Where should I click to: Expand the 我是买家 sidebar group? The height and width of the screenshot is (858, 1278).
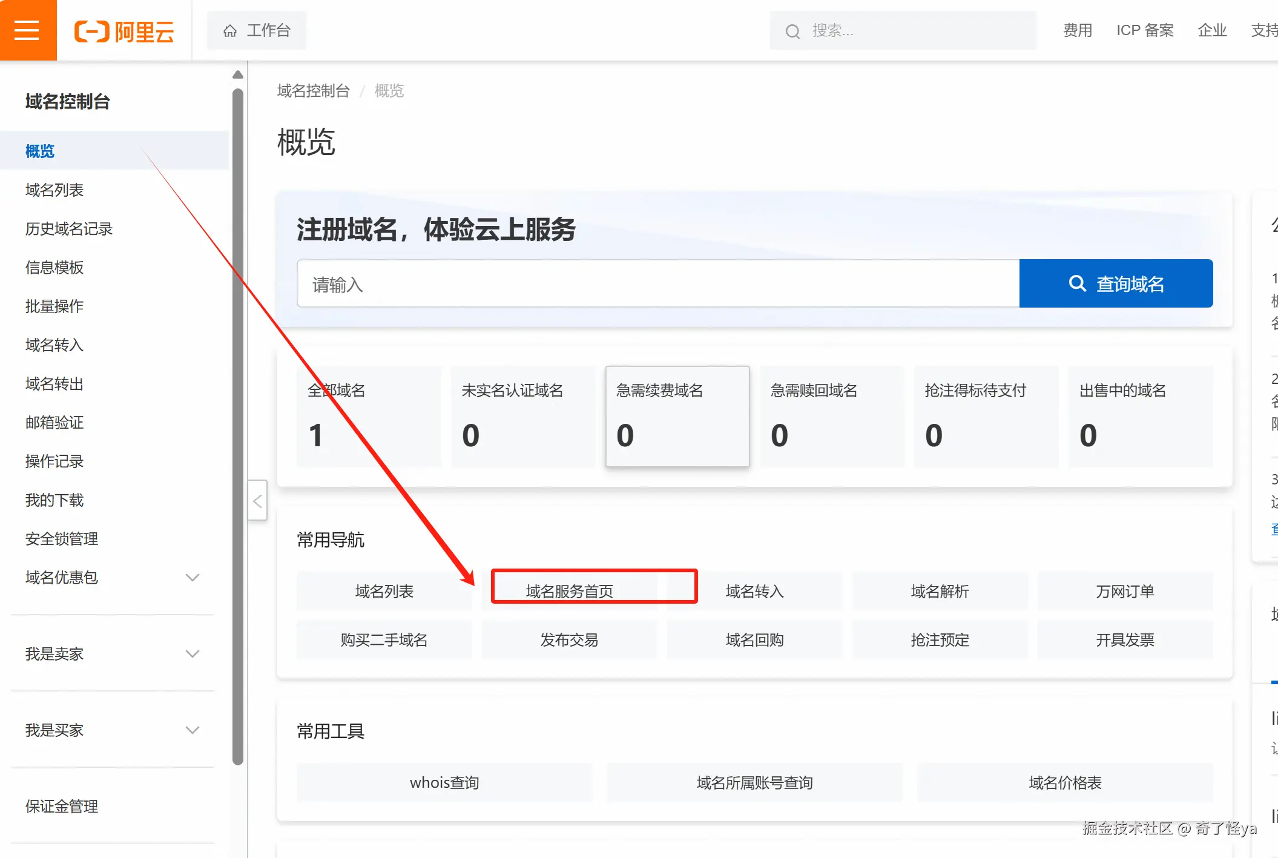pos(192,730)
